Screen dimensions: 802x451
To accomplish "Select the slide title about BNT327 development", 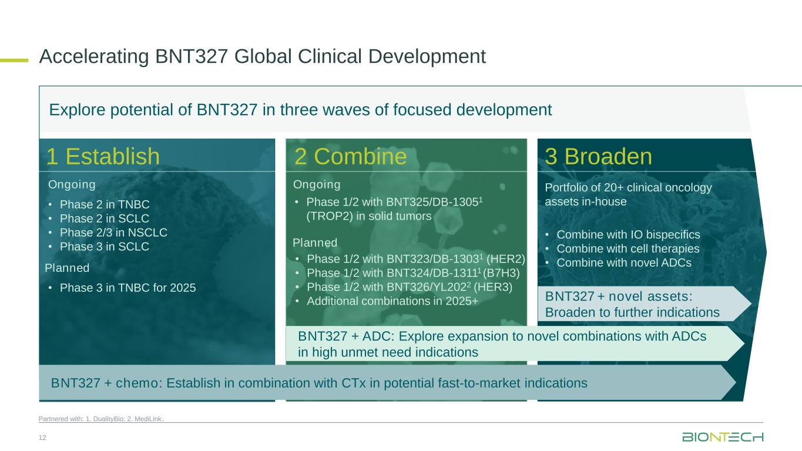I will tap(262, 56).
